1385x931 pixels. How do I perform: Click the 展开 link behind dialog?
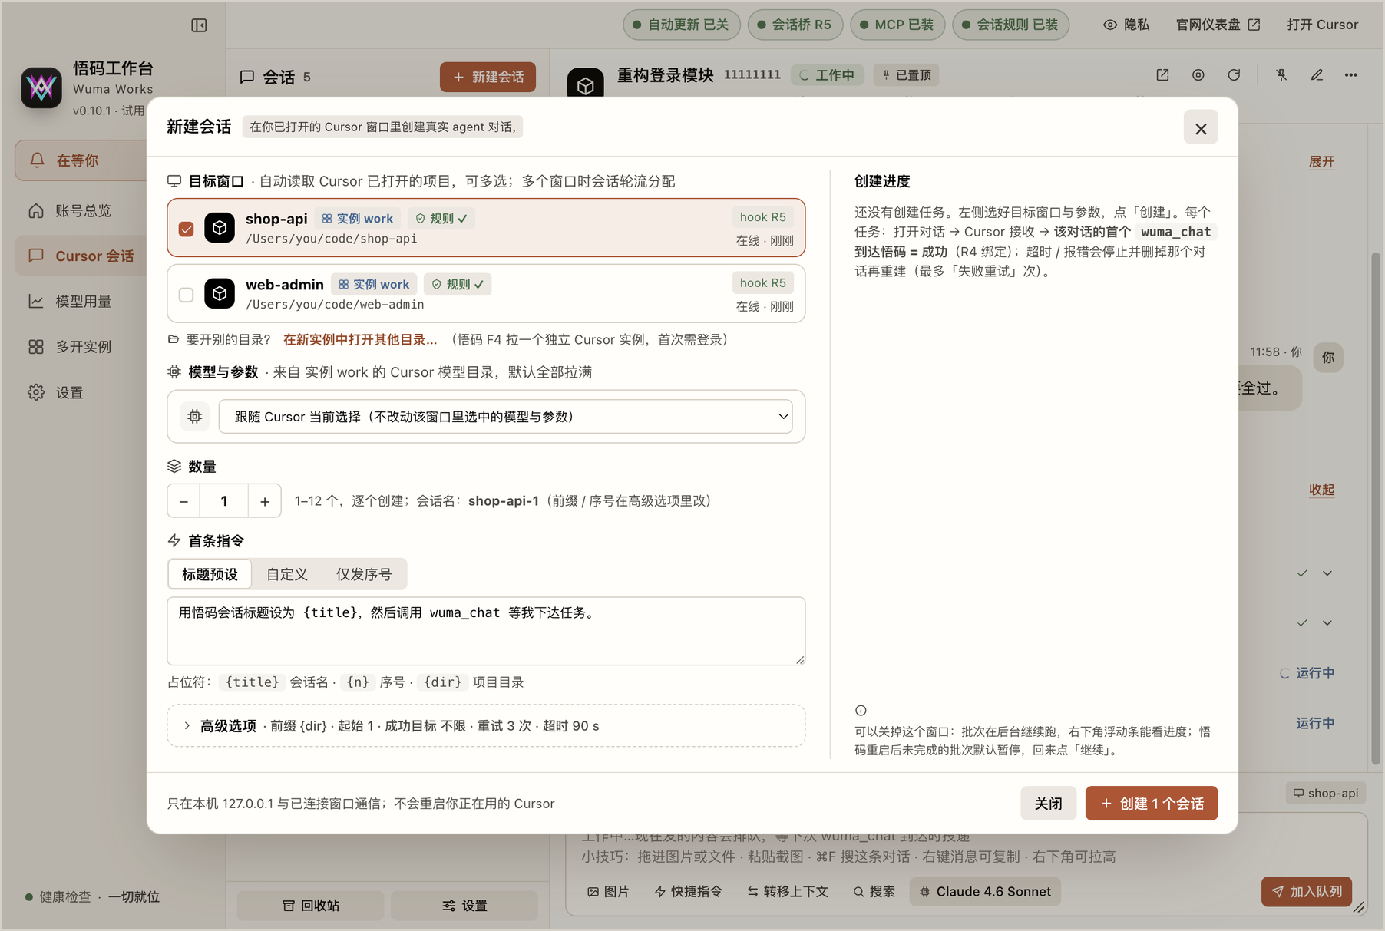click(1321, 162)
